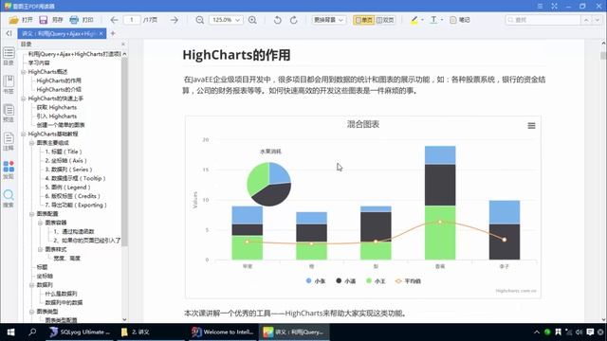607x341 pixels.
Task: Open highlighter color dropdown arrow
Action: coord(422,20)
